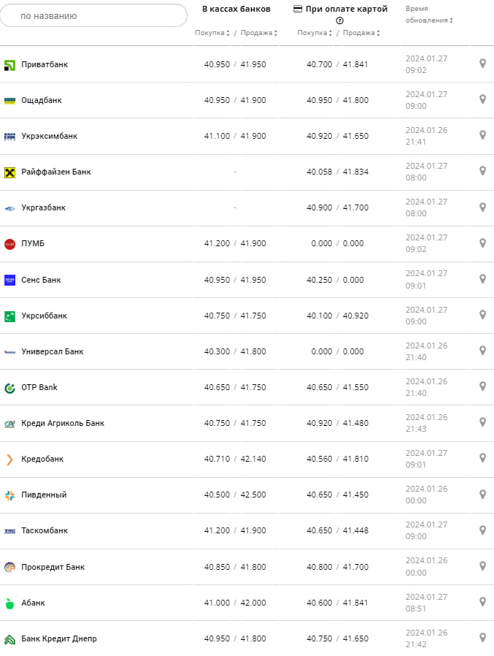The width and height of the screenshot is (494, 656).
Task: Click the search by name input field
Action: click(95, 15)
